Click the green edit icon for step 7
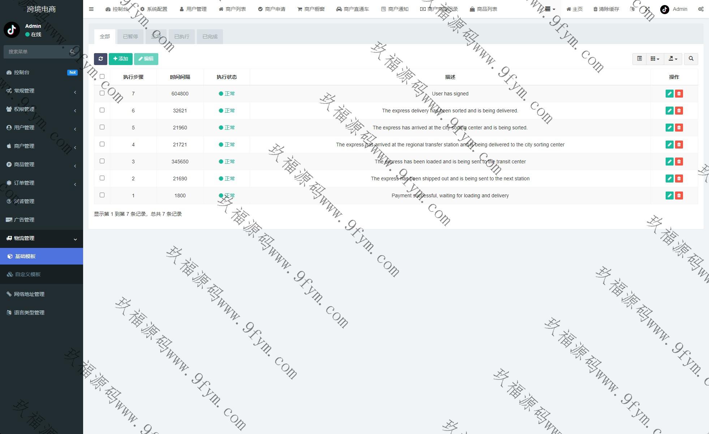 [669, 94]
